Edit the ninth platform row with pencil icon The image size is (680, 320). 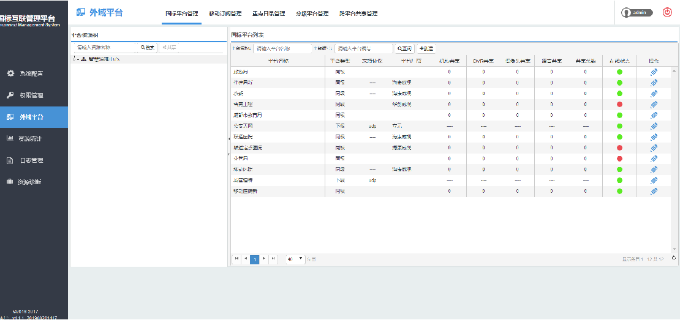pos(654,158)
